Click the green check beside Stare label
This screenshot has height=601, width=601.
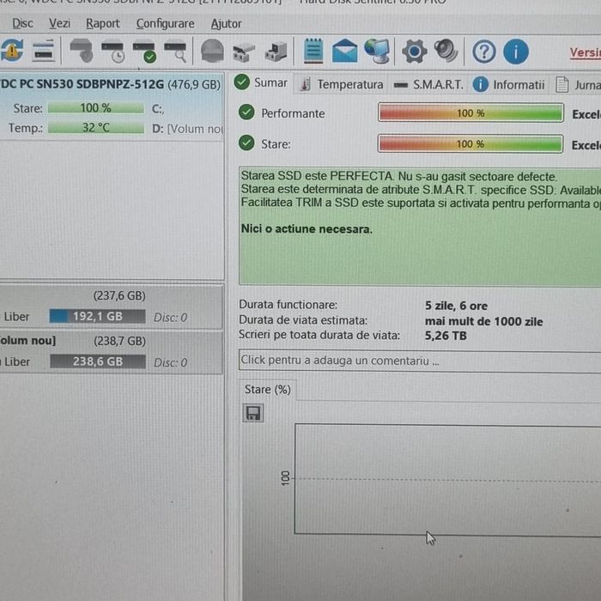click(246, 143)
